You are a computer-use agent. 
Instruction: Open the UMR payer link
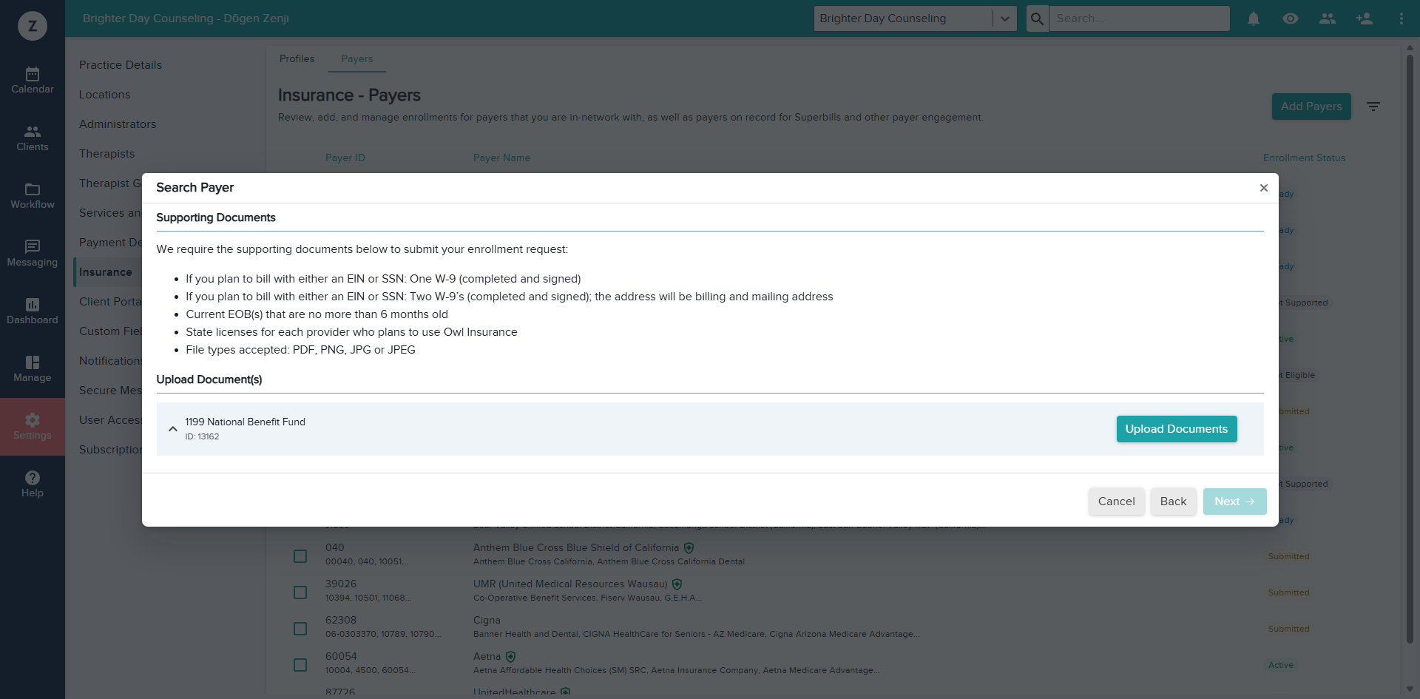[x=570, y=584]
